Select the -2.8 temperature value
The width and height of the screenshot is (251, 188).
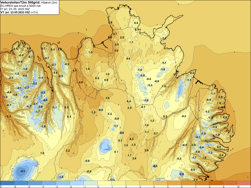click(40, 107)
